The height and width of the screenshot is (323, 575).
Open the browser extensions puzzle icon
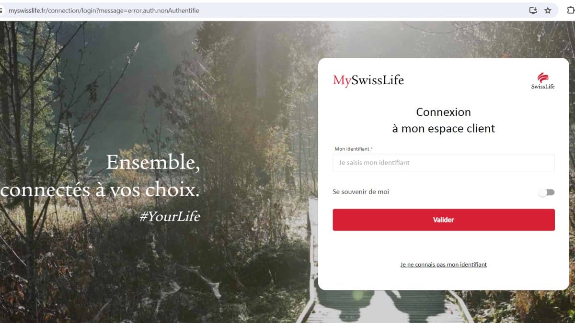click(570, 10)
